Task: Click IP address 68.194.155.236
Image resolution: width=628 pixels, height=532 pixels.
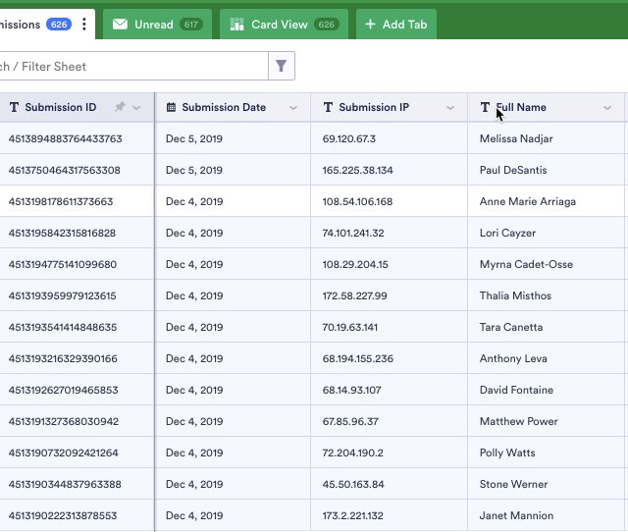Action: click(357, 358)
